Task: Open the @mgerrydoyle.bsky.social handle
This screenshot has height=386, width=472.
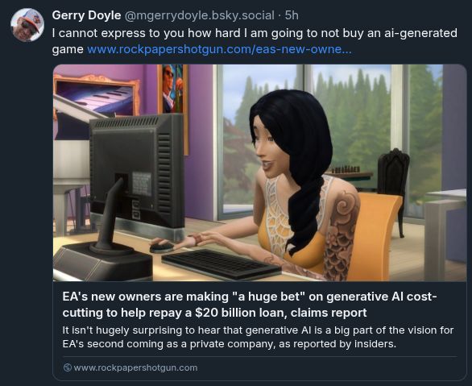Action: (x=199, y=15)
